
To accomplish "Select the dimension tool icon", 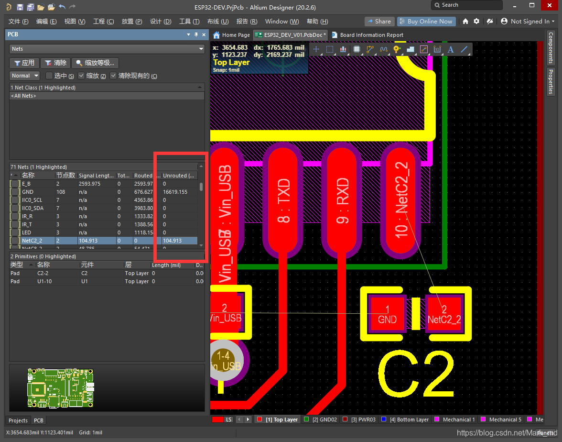I will coord(437,50).
